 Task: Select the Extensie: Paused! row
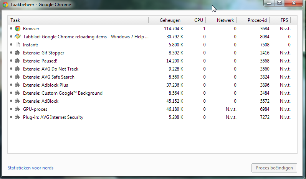(x=152, y=61)
